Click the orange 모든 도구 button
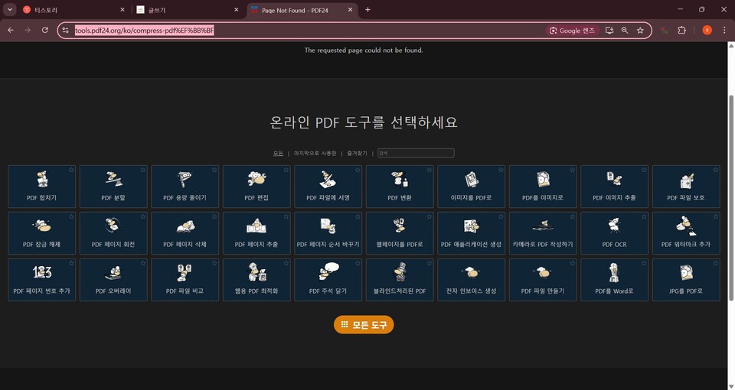735x390 pixels. [364, 324]
